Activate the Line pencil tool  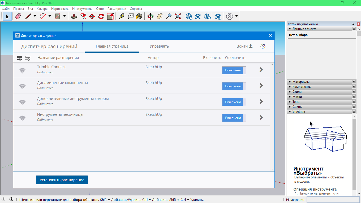[28, 16]
